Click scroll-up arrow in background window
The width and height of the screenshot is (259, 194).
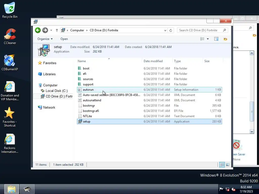point(252,53)
